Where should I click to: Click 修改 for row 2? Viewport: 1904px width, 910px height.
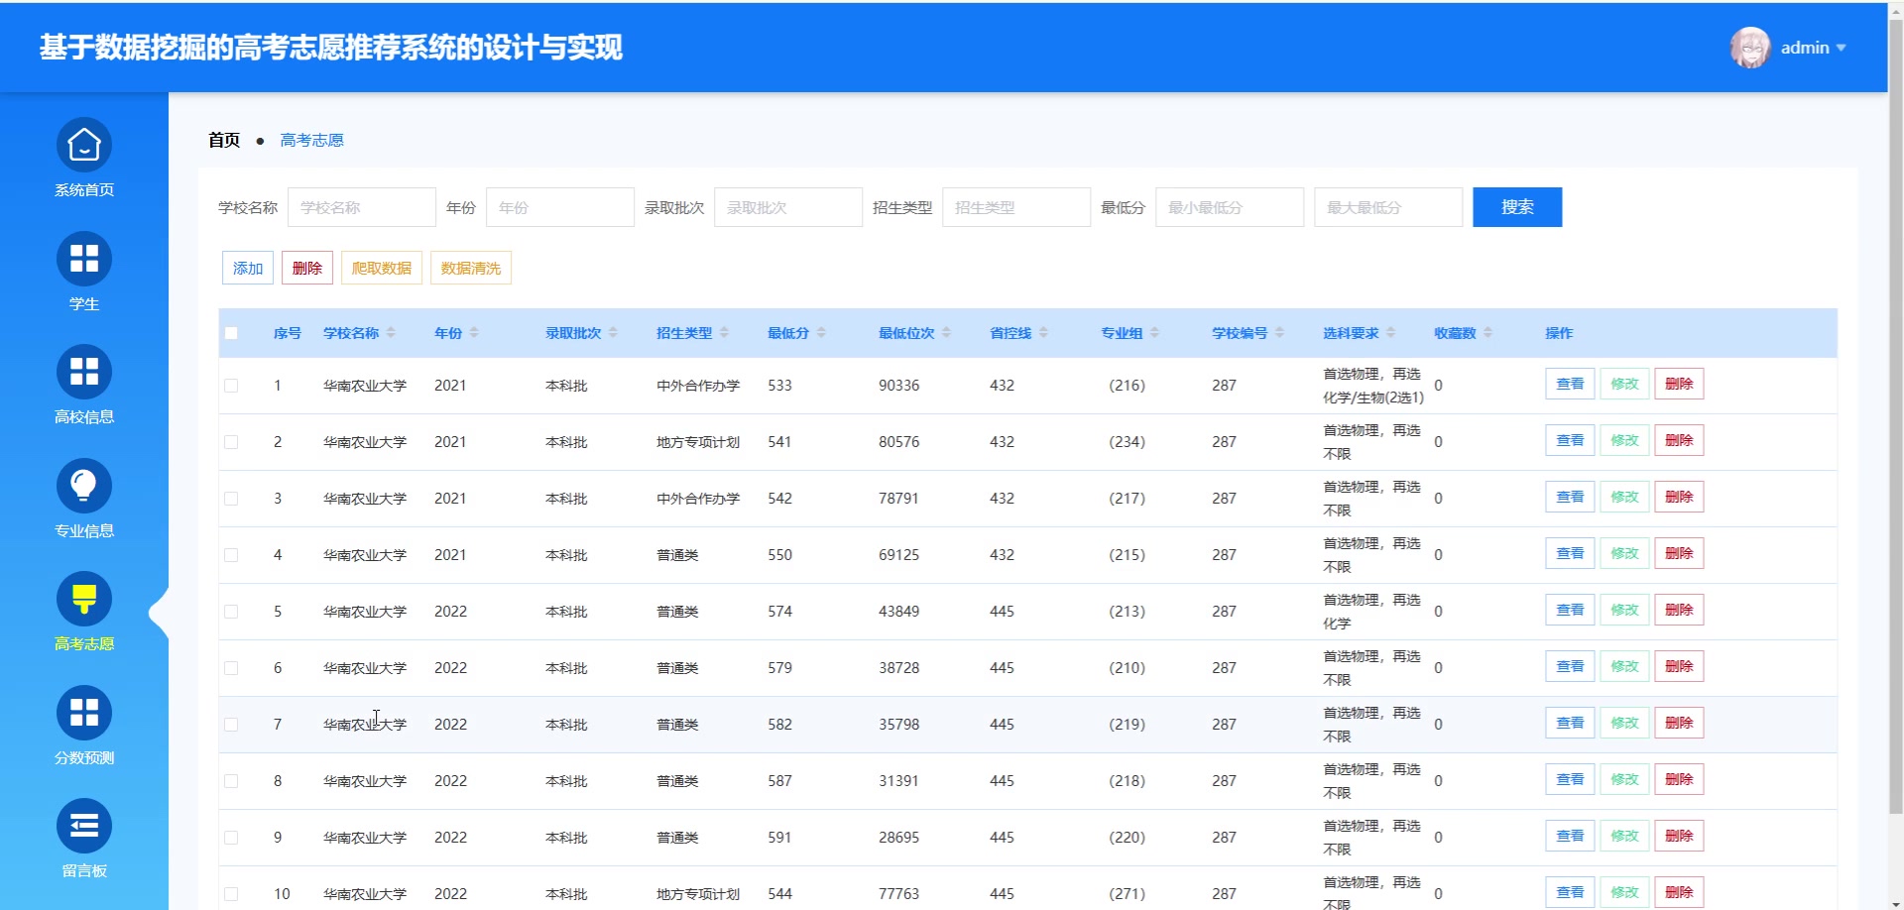pos(1624,440)
